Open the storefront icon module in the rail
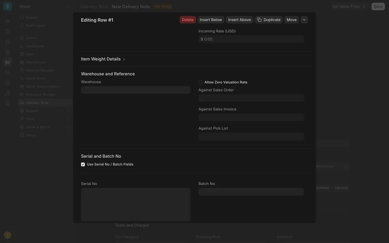This screenshot has height=243, width=389. (x=8, y=42)
